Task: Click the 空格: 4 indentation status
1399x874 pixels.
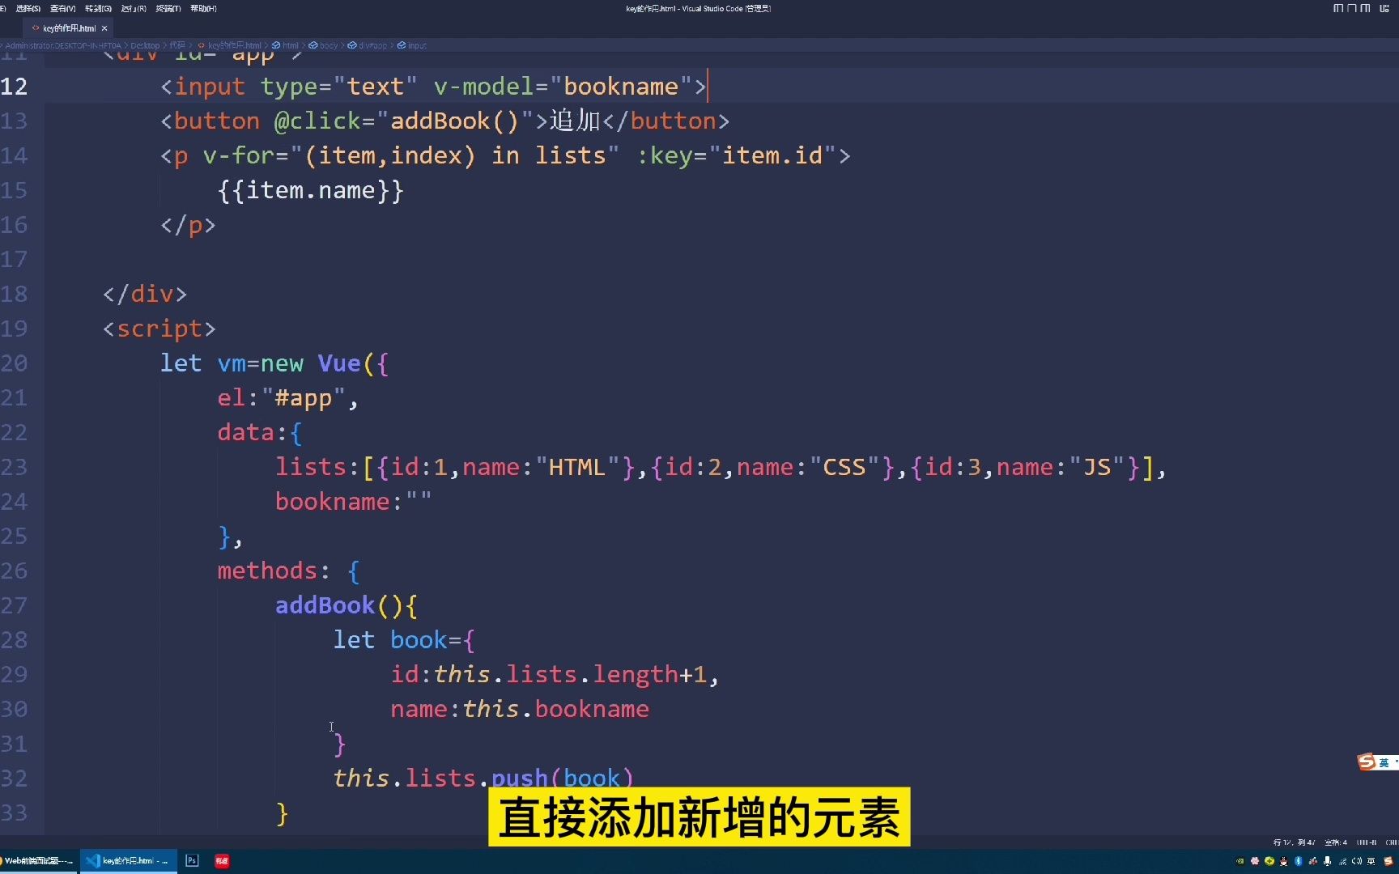Action: (1336, 842)
